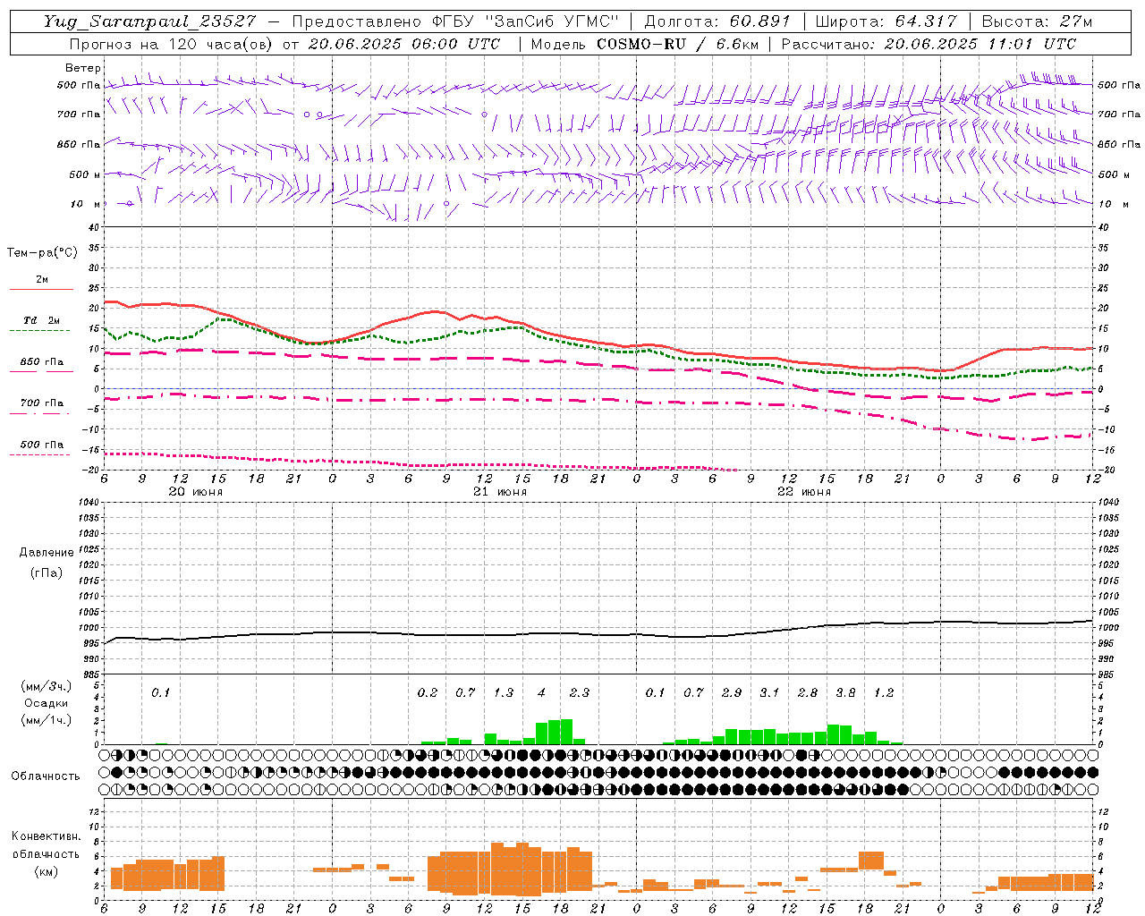Click the precipitation value 1.2
This screenshot has width=1145, height=916.
click(x=884, y=692)
